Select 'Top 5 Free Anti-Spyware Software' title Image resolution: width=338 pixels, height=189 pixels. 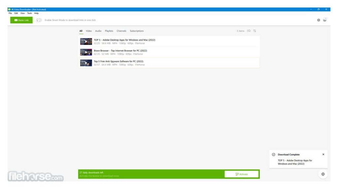tap(118, 61)
